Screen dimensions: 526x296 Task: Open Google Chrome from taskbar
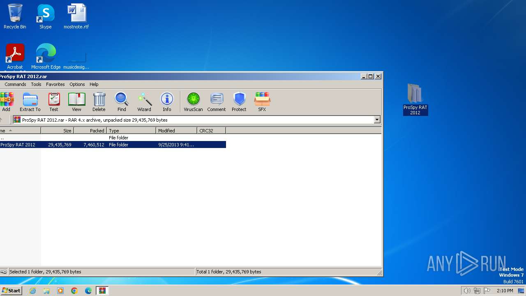(74, 291)
